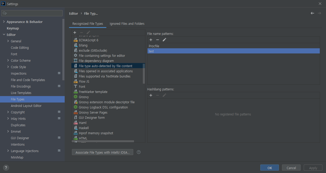The image size is (326, 173).
Task: Expand the Copyright node
Action: click(8, 112)
